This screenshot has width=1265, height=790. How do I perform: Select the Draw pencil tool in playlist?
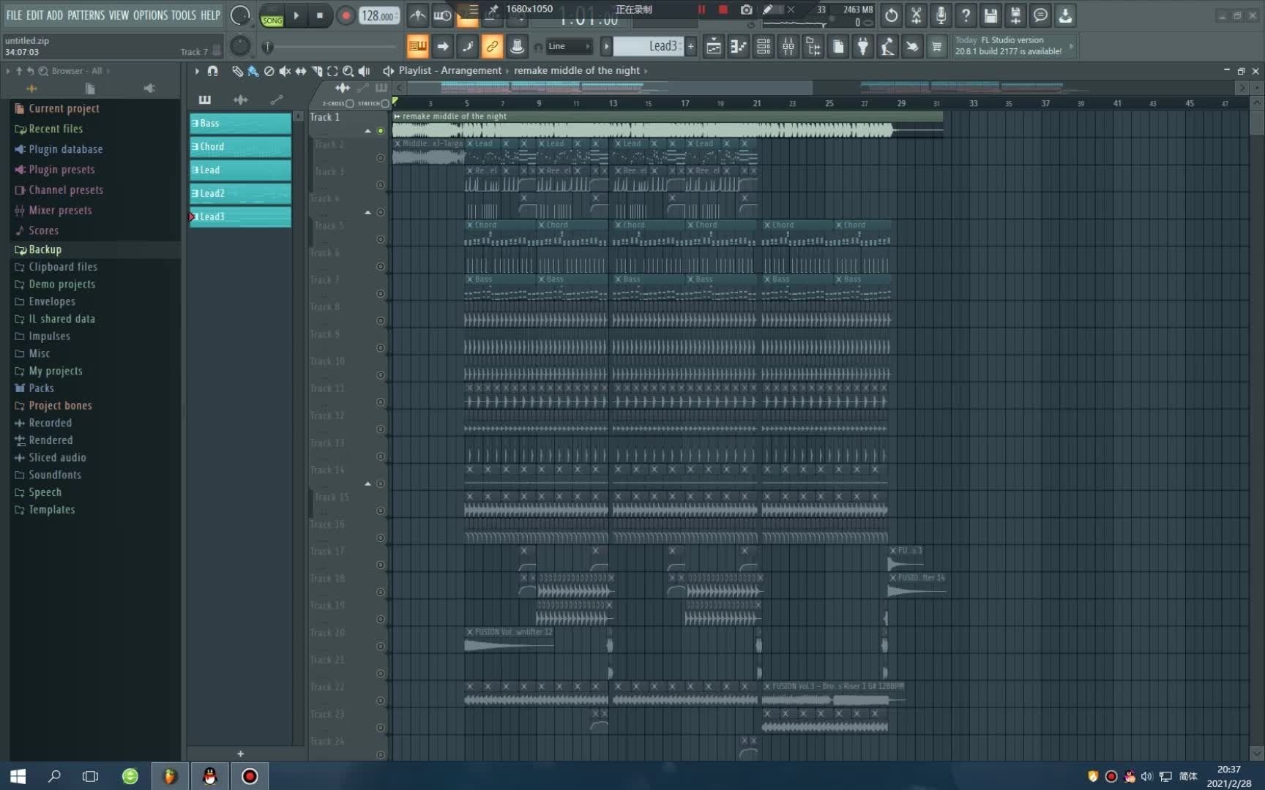pos(237,71)
